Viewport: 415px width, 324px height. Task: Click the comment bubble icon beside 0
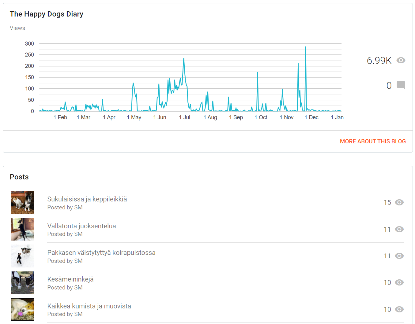tap(401, 85)
